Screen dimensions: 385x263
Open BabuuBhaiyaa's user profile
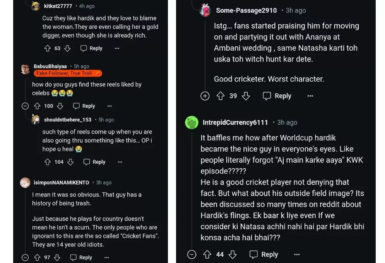point(50,67)
